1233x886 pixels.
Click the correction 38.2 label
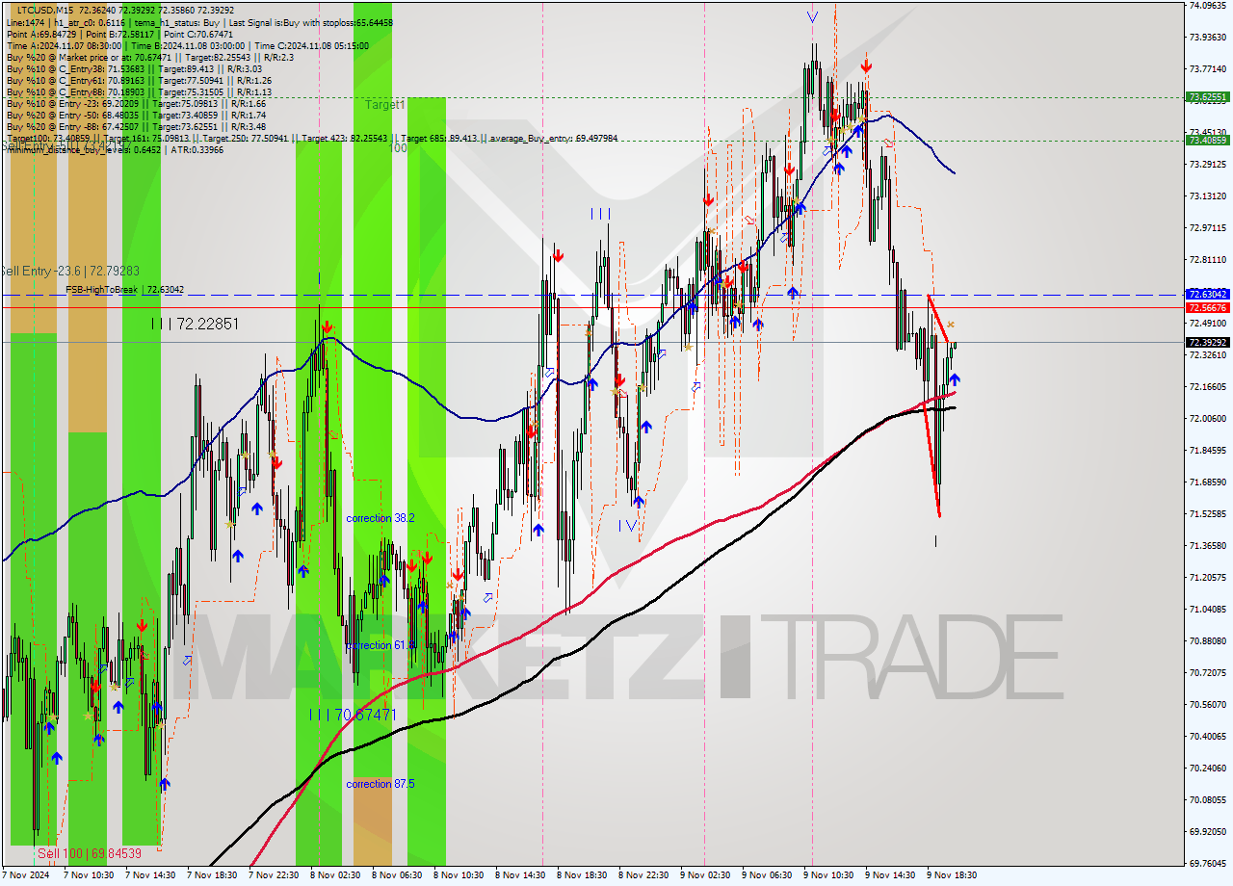pyautogui.click(x=380, y=518)
